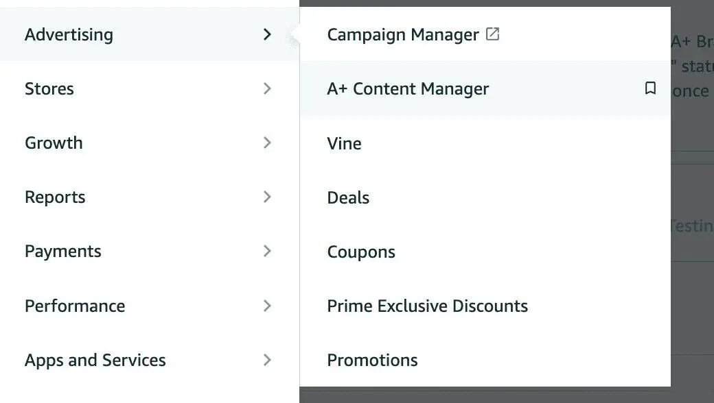
Task: Select the Advertising menu item
Action: tap(69, 34)
